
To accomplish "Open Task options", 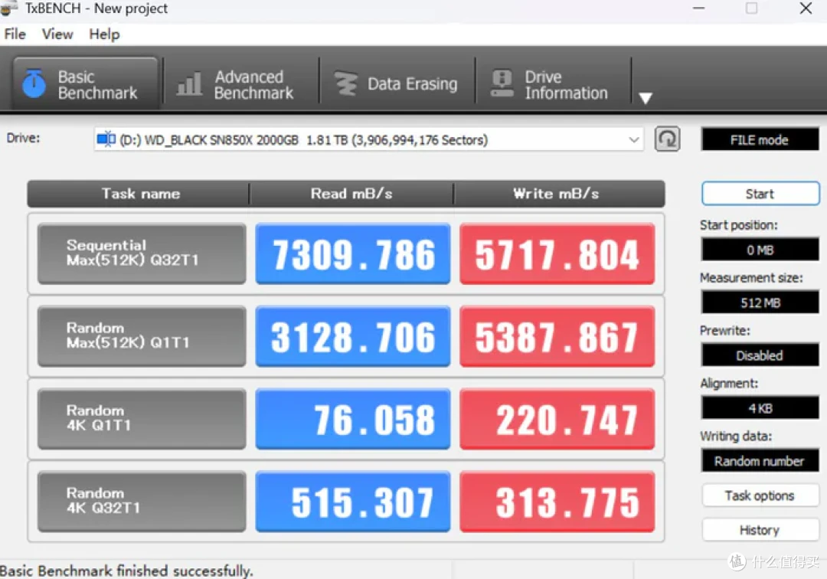I will 760,496.
